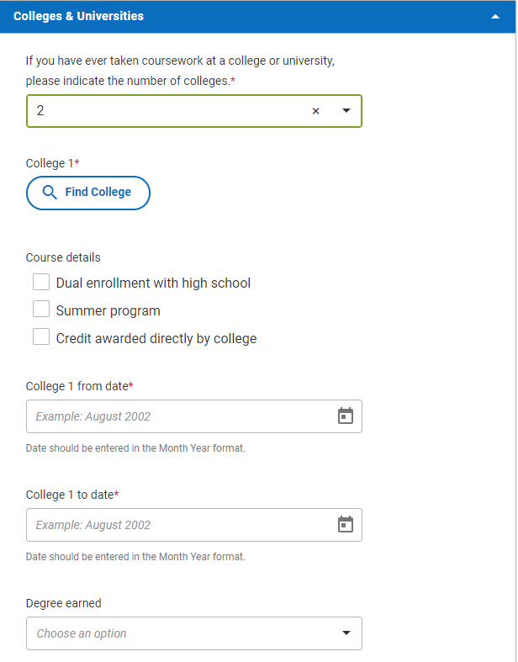518x662 pixels.
Task: Expand the Degree earned dropdown arrow
Action: coord(346,633)
